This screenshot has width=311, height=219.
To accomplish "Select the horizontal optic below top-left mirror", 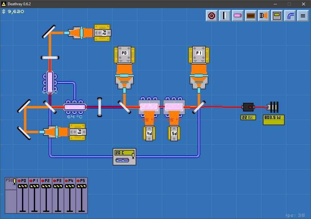I will coord(50,58).
